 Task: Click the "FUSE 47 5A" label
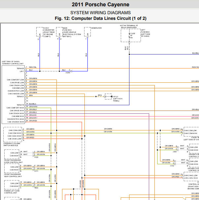pos(132,36)
